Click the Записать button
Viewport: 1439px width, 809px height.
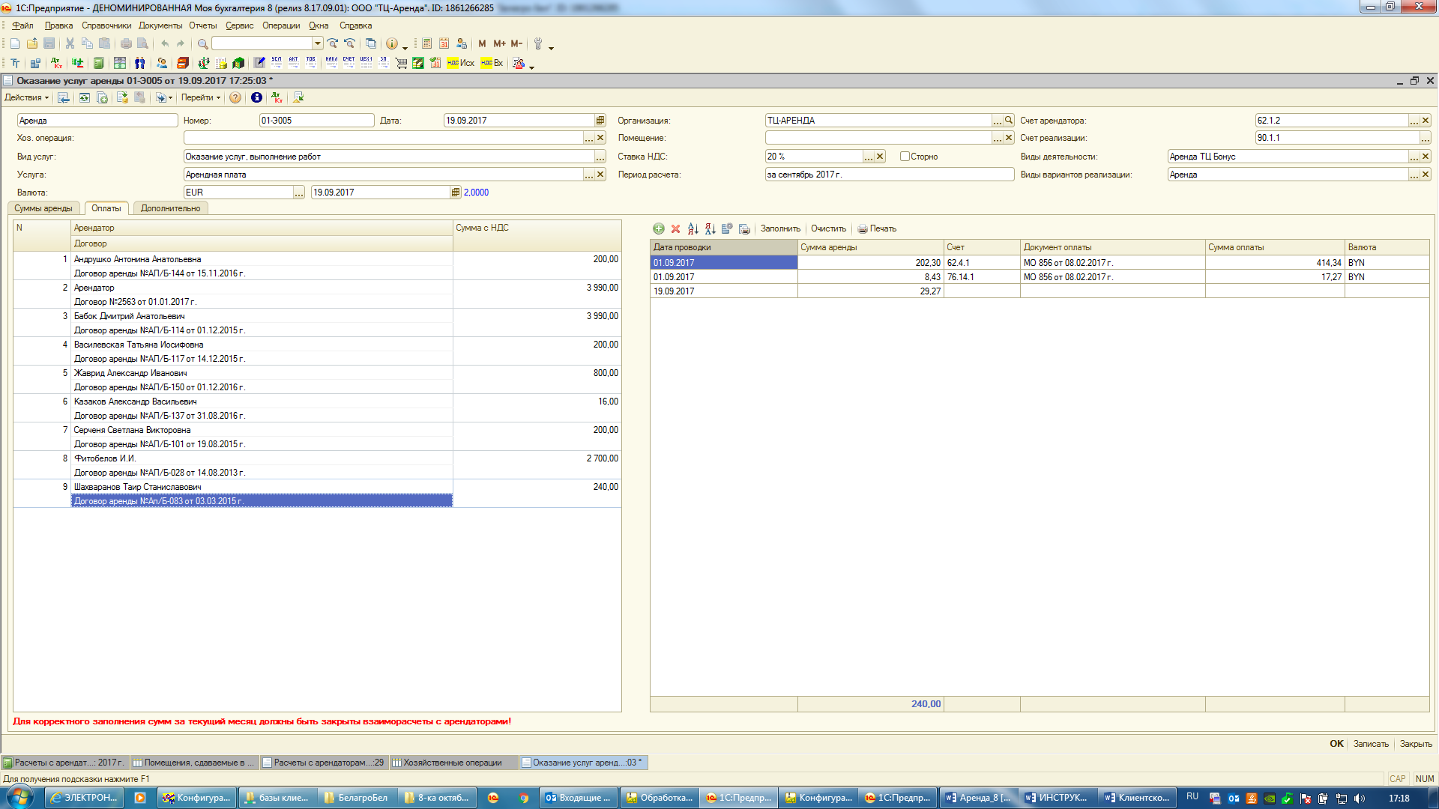pyautogui.click(x=1370, y=744)
